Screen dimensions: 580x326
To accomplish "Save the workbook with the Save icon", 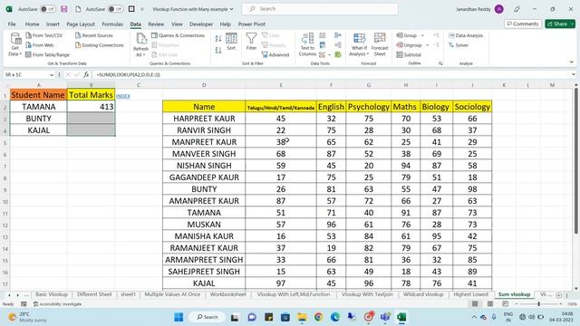I will (x=64, y=9).
